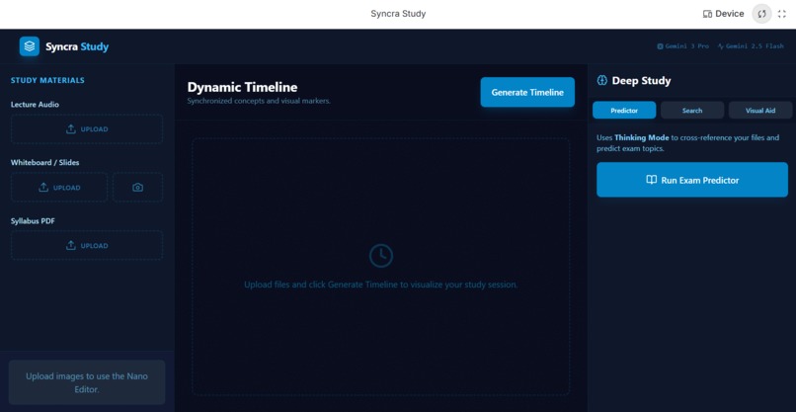Click the Lecture Audio label
Viewport: 796px width, 412px height.
click(35, 104)
